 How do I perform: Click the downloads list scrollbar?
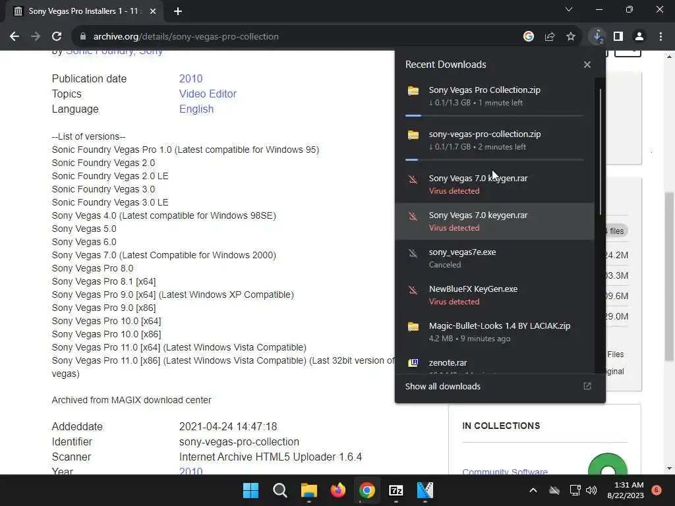(x=600, y=152)
